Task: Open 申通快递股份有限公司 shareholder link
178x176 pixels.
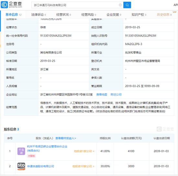Action: pyautogui.click(x=40, y=166)
